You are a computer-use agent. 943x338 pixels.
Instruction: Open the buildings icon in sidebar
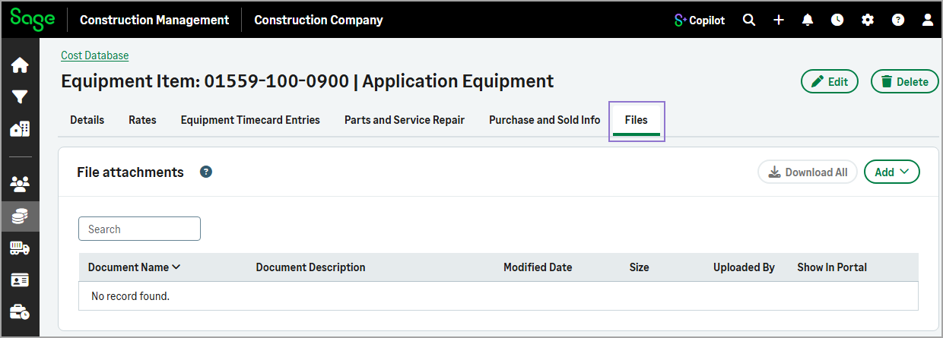[20, 129]
